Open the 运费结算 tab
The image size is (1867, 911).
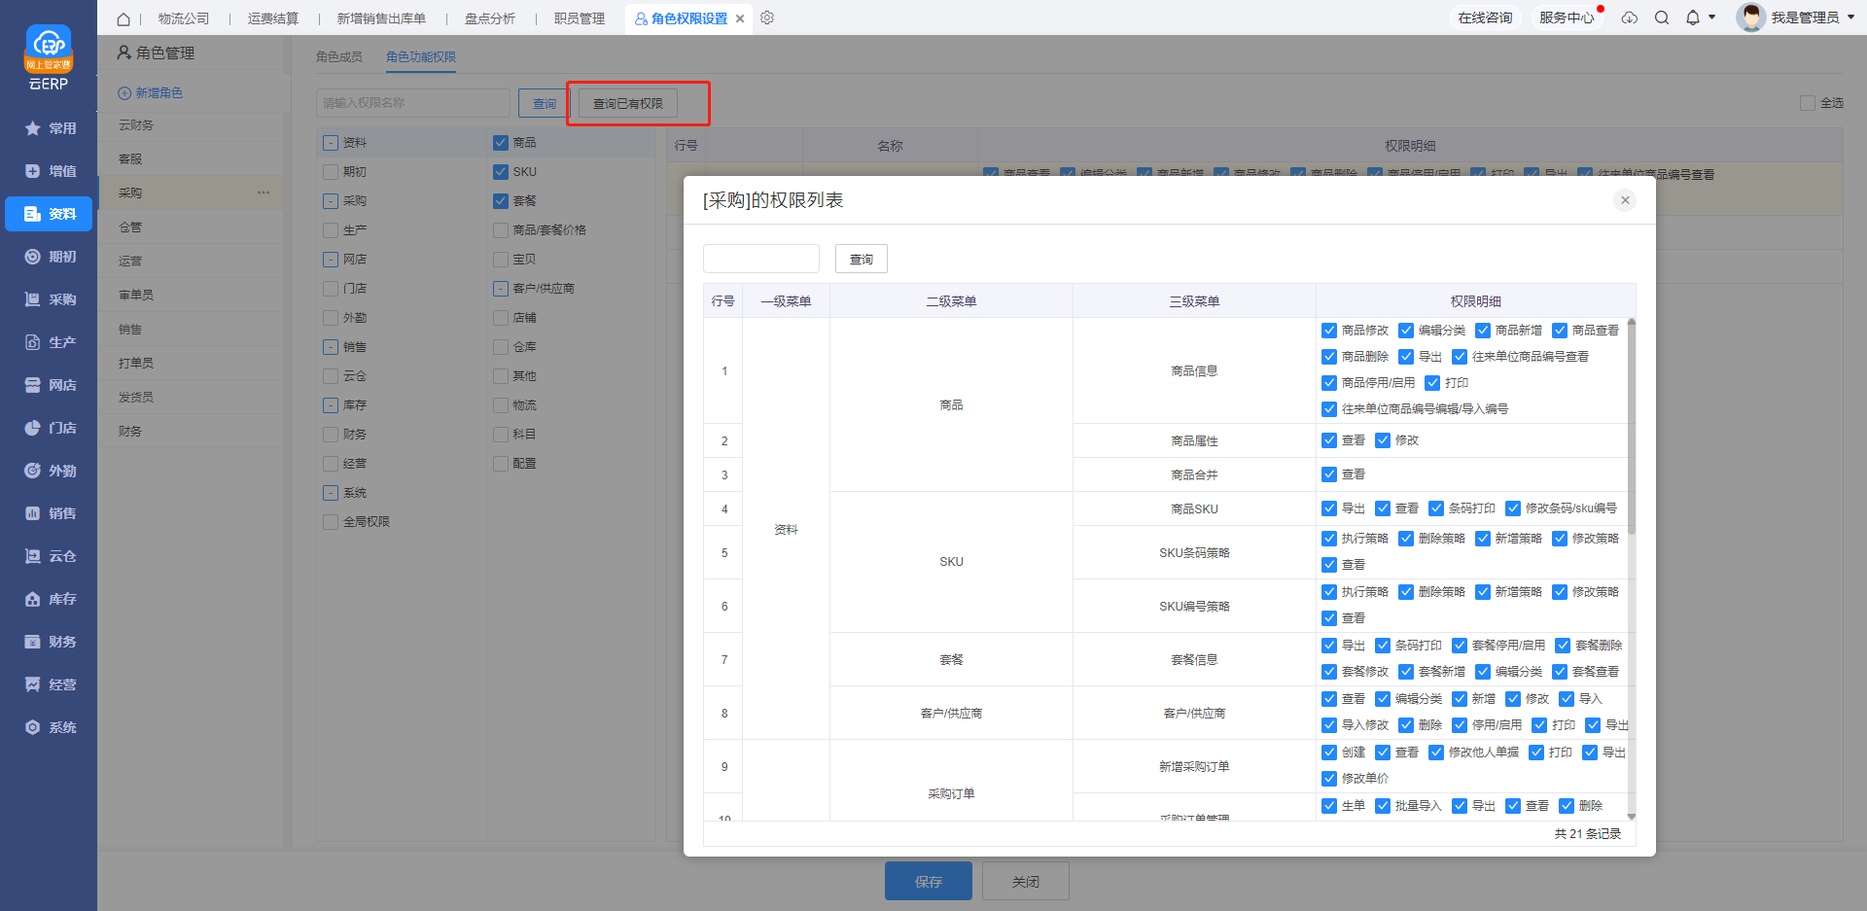tap(273, 18)
